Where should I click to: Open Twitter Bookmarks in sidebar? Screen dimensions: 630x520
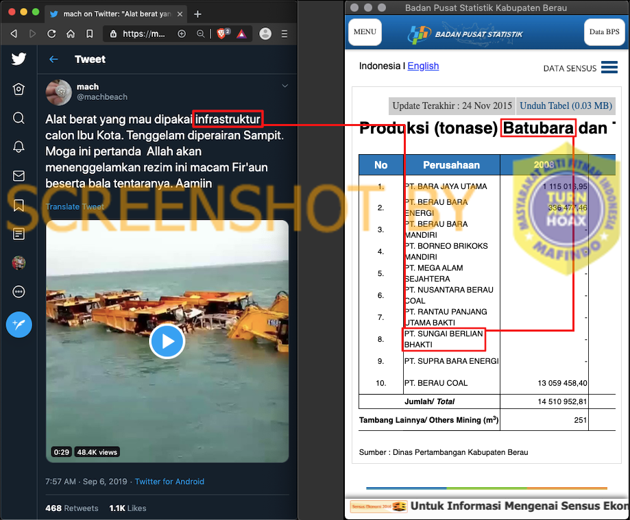click(x=19, y=205)
